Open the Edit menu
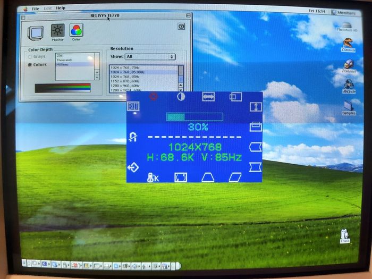 click(x=48, y=9)
